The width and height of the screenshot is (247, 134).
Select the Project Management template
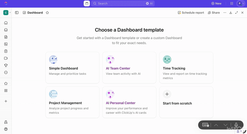tap(73, 102)
